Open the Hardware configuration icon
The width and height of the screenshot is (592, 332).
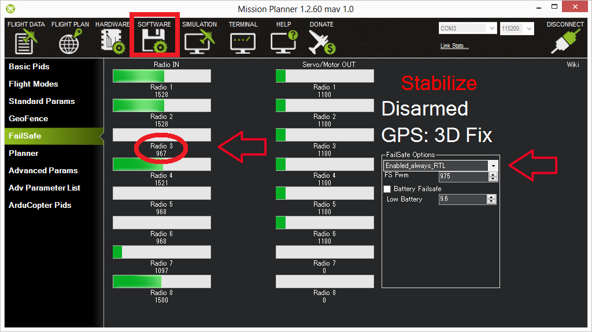(113, 42)
